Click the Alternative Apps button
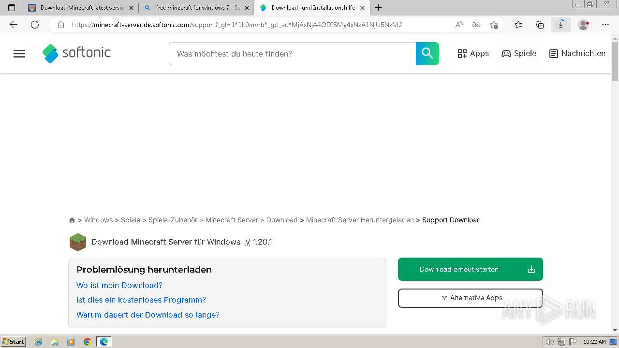Screen dimensions: 619x348 (x=471, y=298)
